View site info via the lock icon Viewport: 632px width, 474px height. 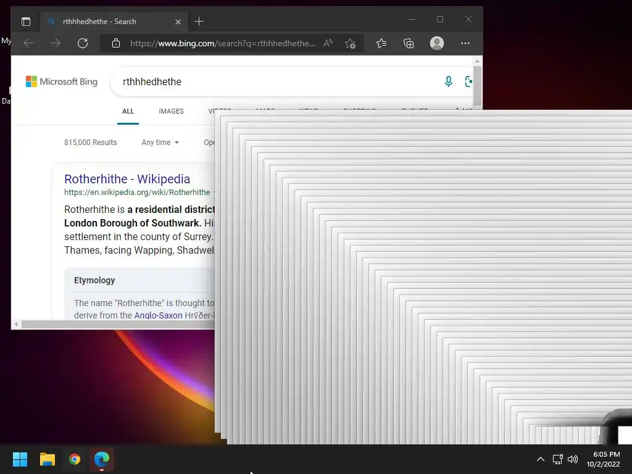pos(116,43)
